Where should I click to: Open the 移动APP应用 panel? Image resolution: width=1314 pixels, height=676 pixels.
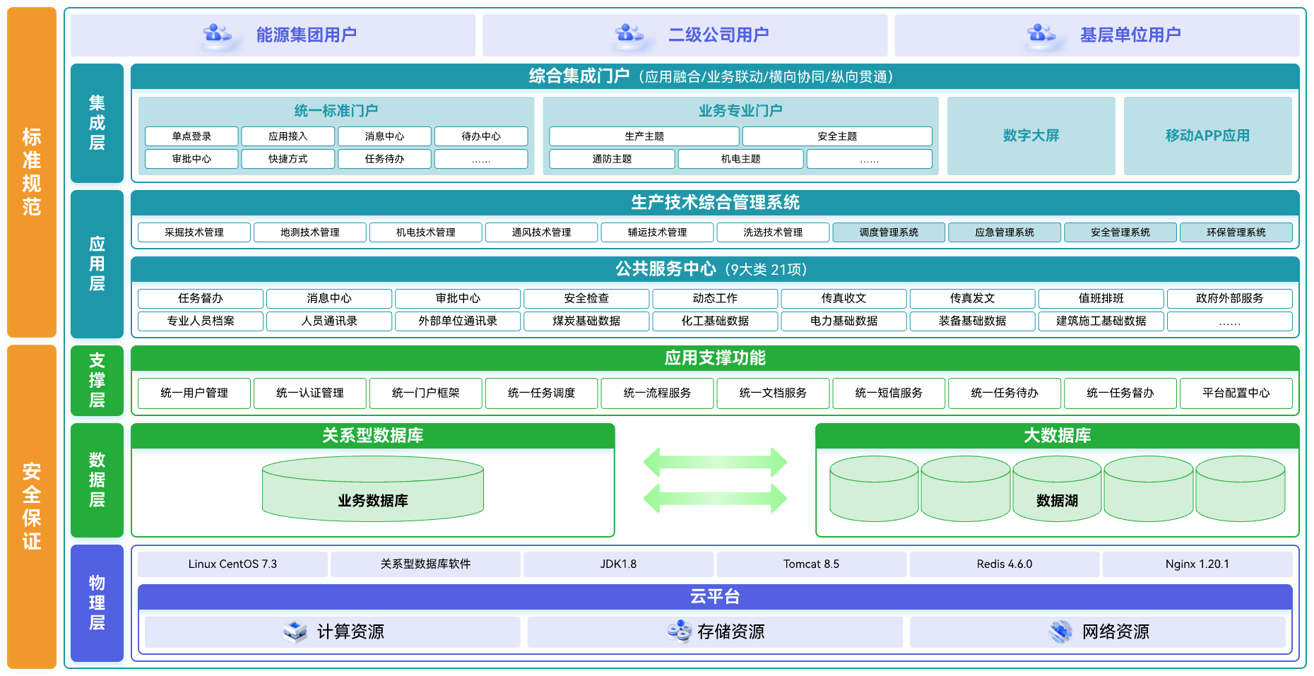click(x=1207, y=136)
